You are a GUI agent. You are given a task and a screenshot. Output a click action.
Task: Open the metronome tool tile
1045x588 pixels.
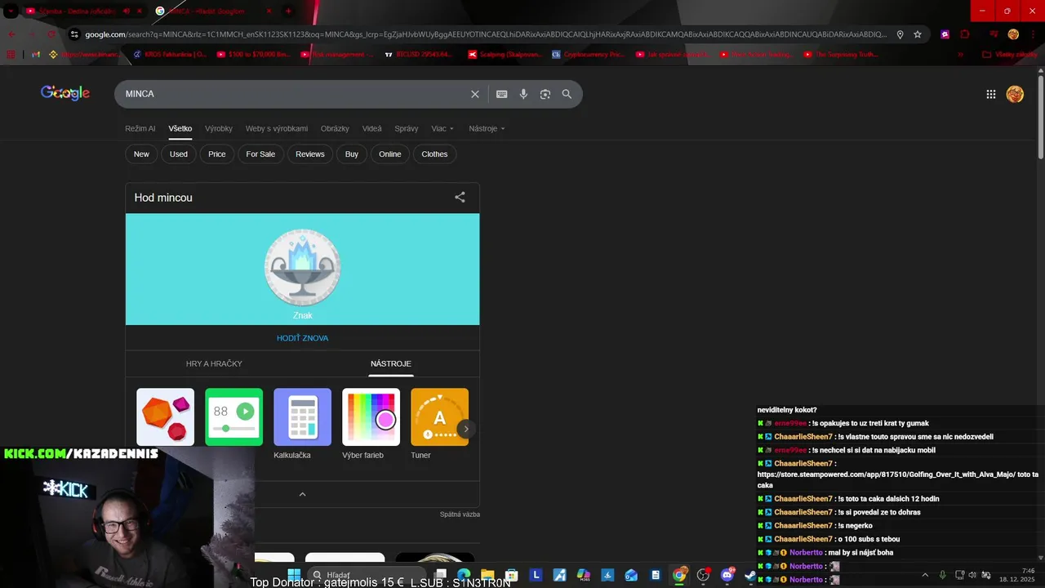[x=233, y=416]
